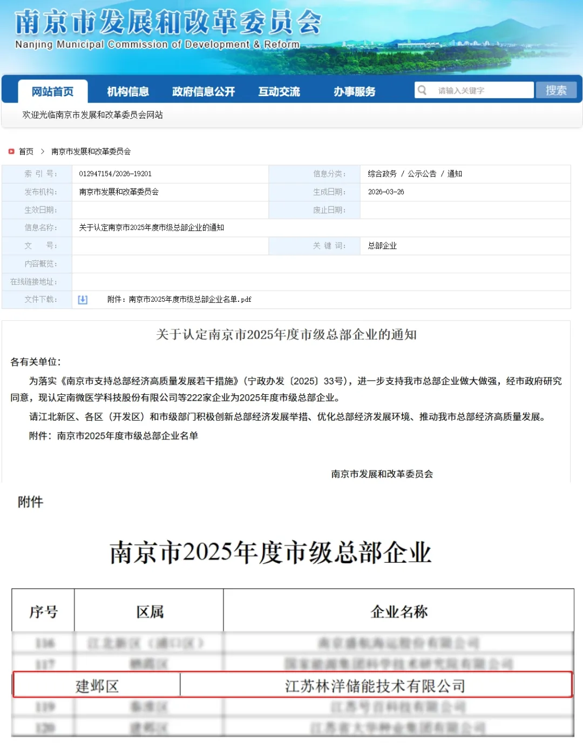Click the 首页 breadcrumb link
Image resolution: width=583 pixels, height=743 pixels.
coord(26,152)
